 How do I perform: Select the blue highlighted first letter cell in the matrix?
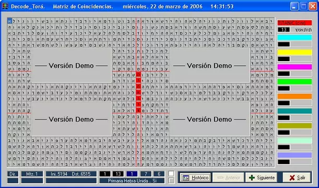point(9,21)
